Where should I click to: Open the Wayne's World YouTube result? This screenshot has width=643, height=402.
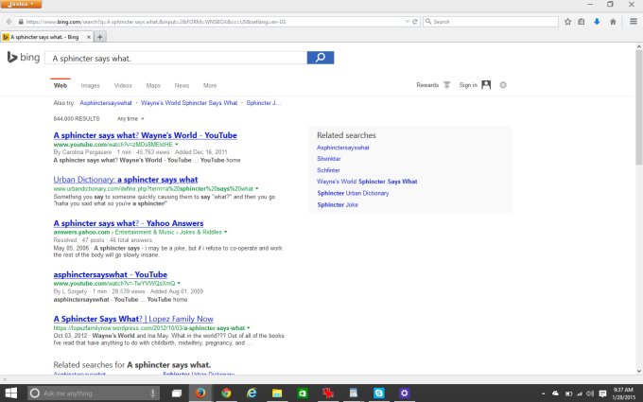146,135
